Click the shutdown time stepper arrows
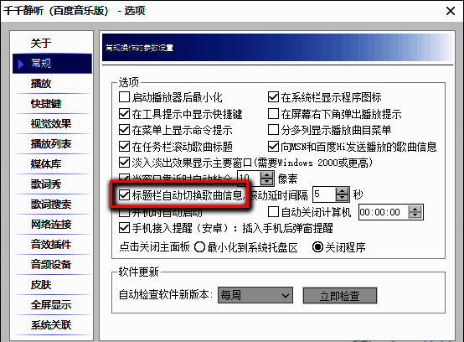This screenshot has width=464, height=342. [x=415, y=212]
